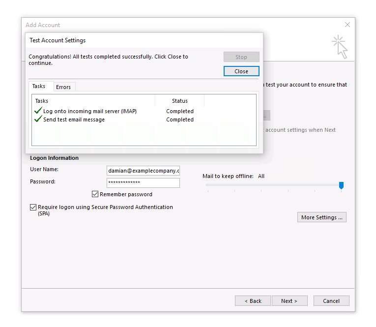Click the cursor sparkle icon in the wizard header

(339, 47)
